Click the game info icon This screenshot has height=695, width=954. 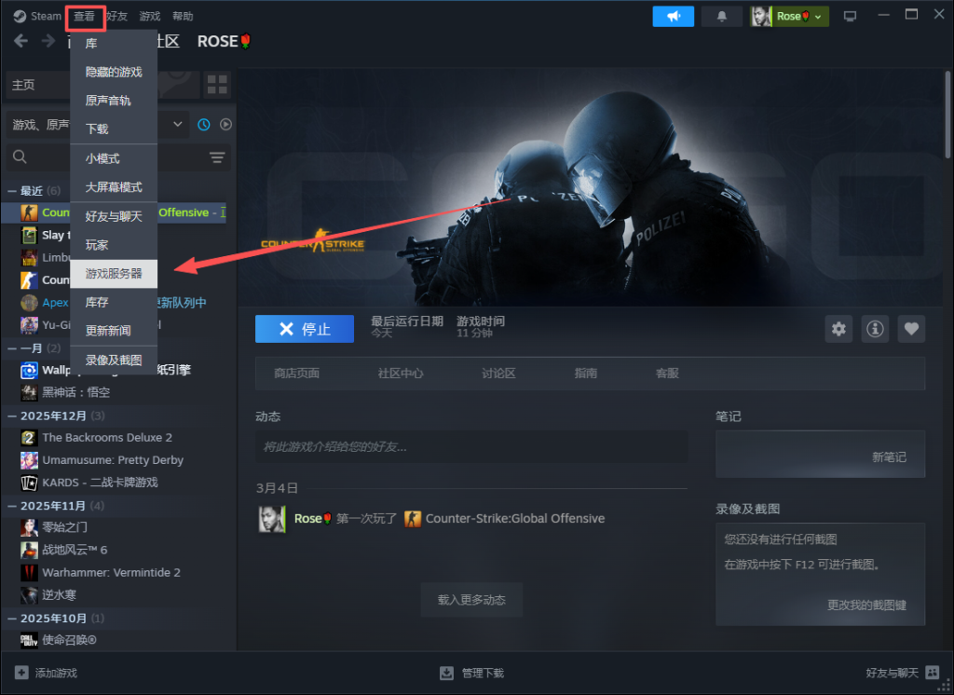(x=875, y=329)
